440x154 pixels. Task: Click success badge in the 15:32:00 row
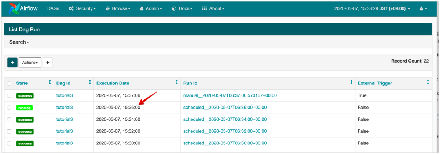click(x=25, y=132)
